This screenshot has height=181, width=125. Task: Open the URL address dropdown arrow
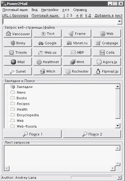point(119,21)
